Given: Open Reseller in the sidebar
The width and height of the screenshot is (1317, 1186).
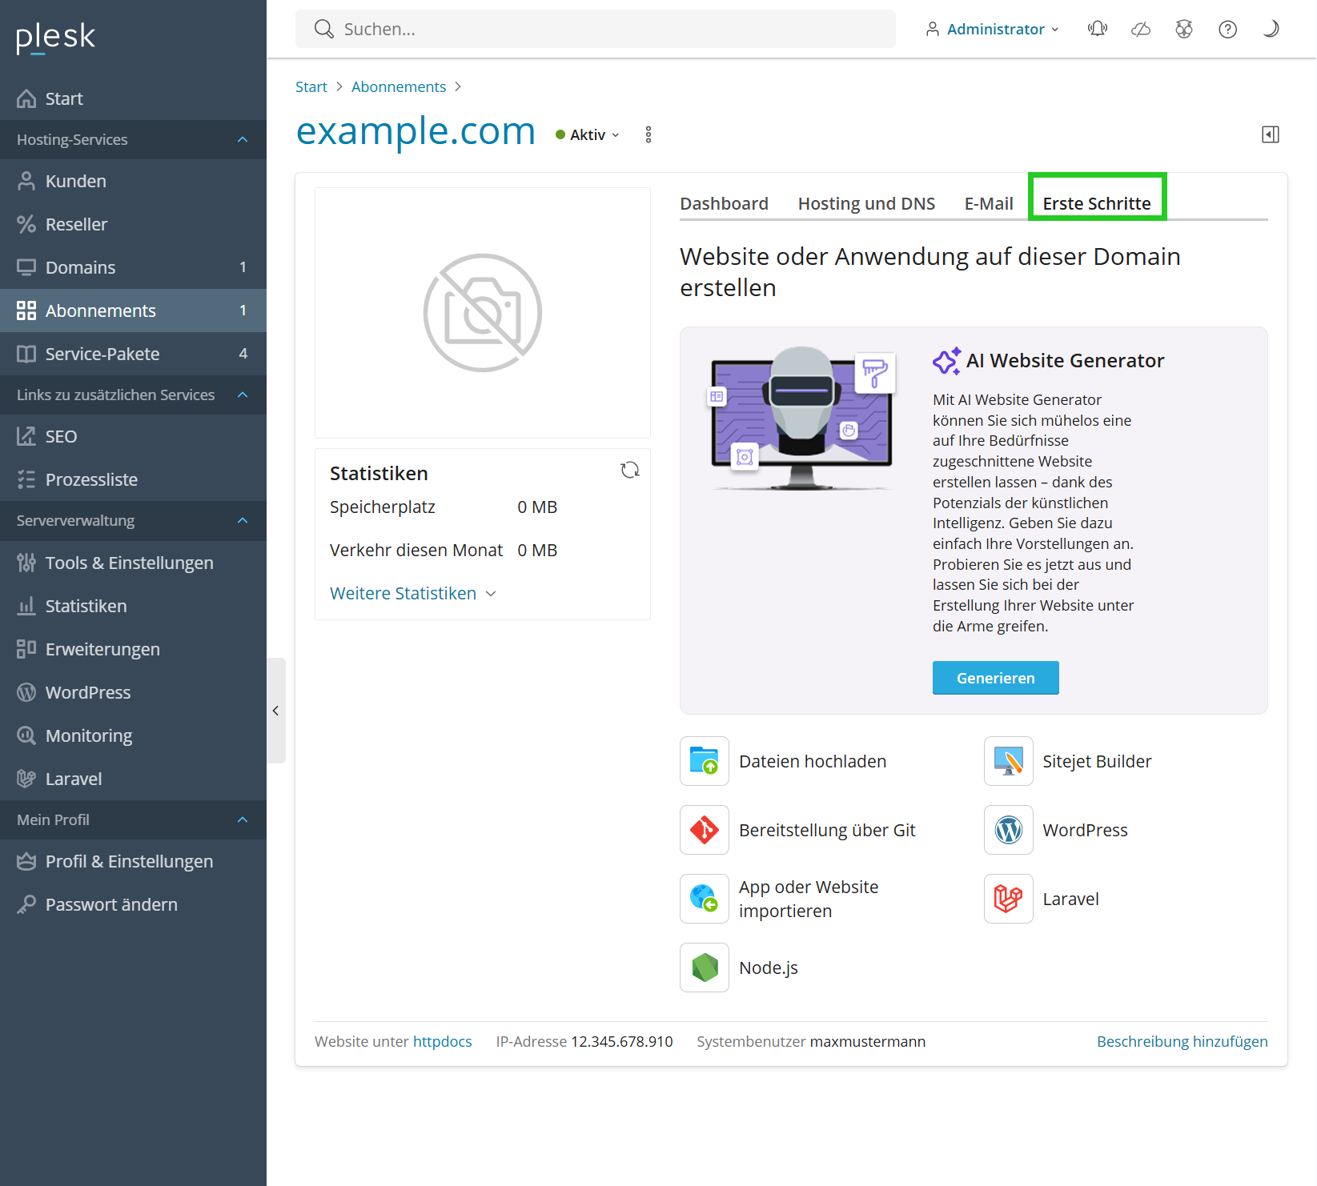Looking at the screenshot, I should click(133, 224).
